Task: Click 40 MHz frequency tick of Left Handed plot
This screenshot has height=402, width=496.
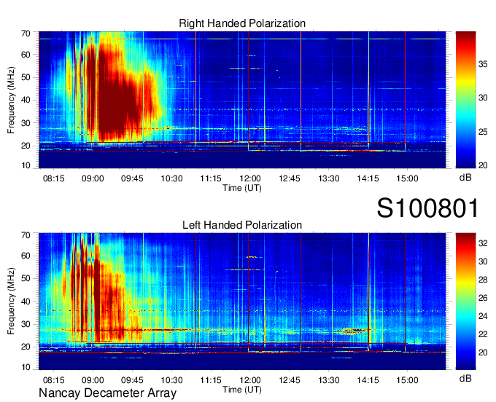Action: 26,301
